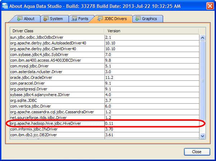Click version cell 6.0 for vertica Driver
216x161 pixels.
pyautogui.click(x=152, y=106)
